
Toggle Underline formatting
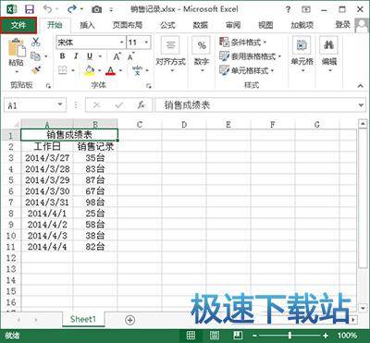(x=90, y=56)
